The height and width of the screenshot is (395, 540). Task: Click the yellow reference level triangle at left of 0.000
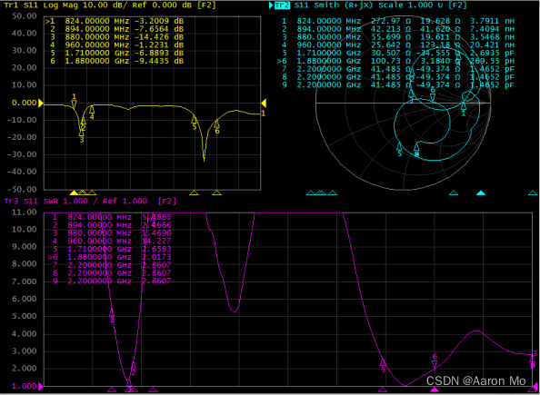point(41,103)
